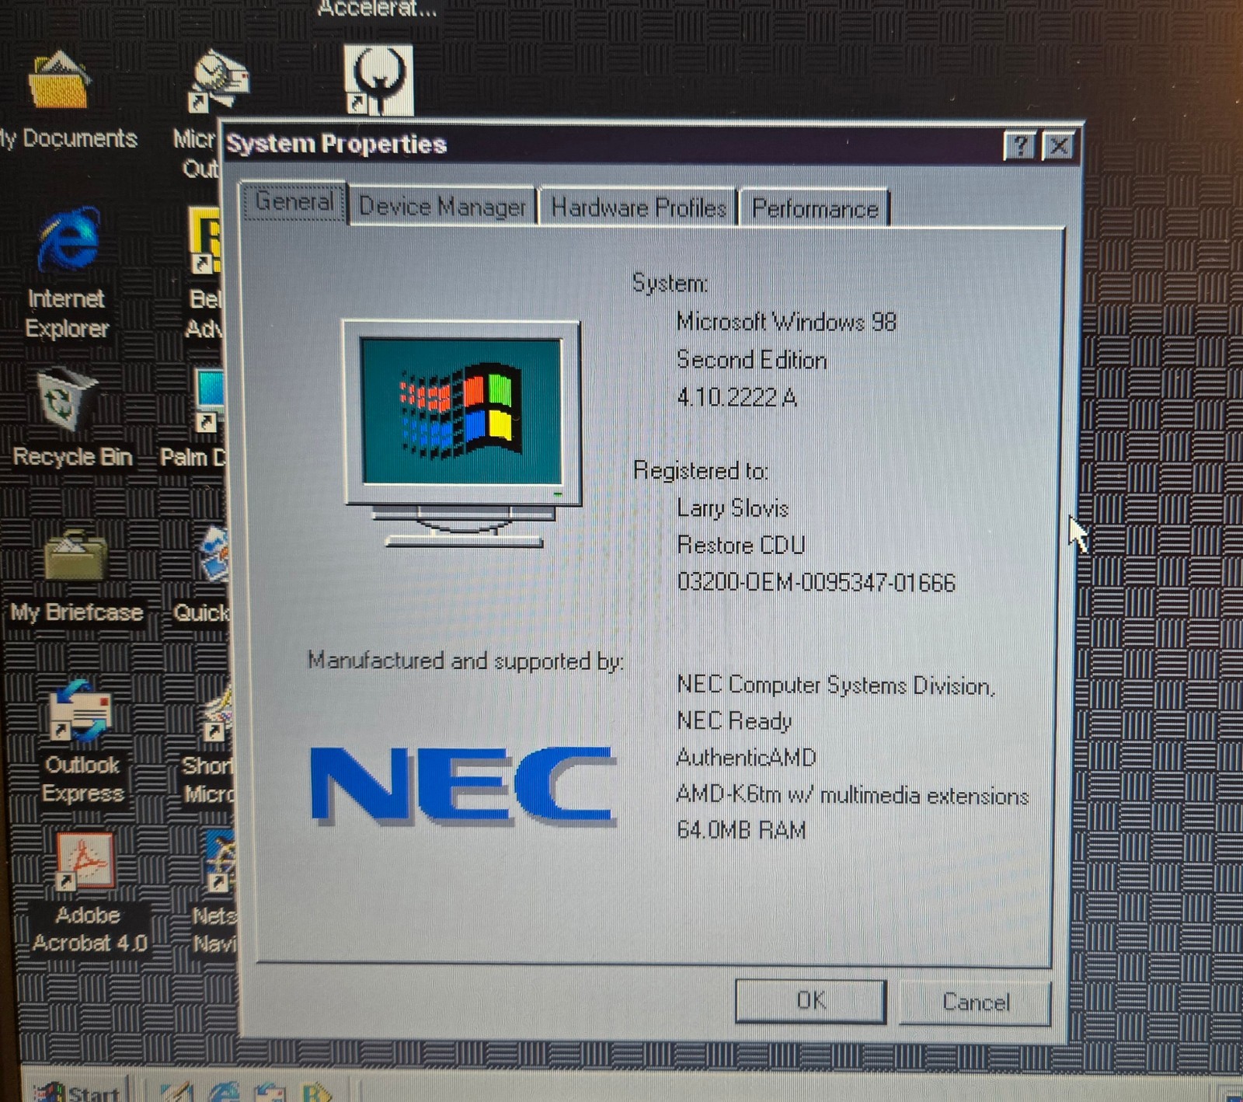Launch Outlook Express from the desktop
1243x1102 pixels.
tap(80, 710)
